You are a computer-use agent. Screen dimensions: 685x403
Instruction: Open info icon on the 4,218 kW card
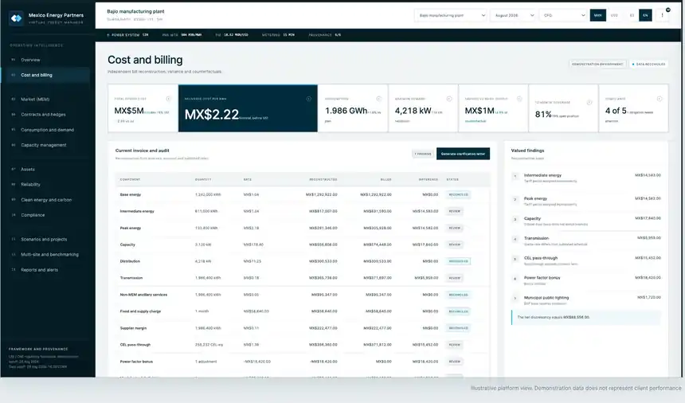click(x=449, y=99)
